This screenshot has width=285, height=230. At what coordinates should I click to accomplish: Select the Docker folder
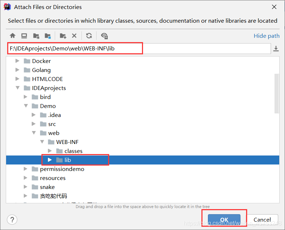(37, 61)
